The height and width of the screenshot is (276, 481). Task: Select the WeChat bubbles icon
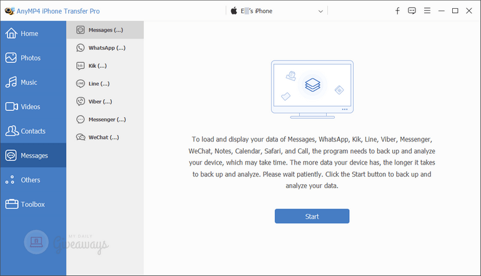[x=81, y=137]
